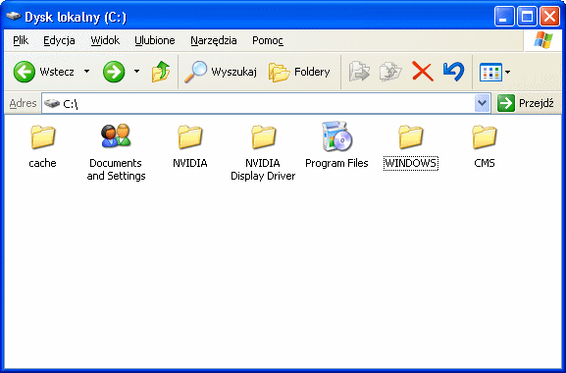Screen dimensions: 566x373
Task: Select the cache folder icon
Action: point(42,136)
